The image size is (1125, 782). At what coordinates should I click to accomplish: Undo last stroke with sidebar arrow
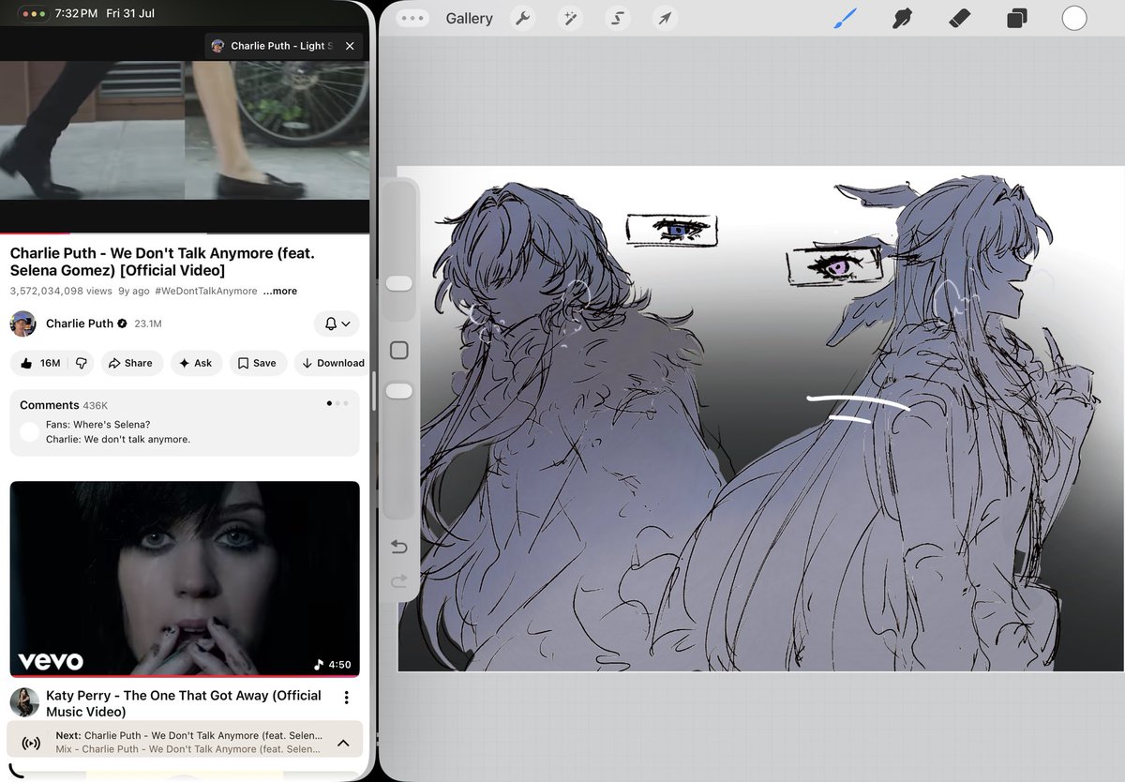pos(398,547)
